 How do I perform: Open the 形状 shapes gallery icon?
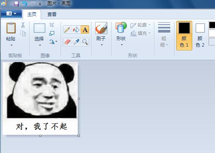tap(121, 27)
